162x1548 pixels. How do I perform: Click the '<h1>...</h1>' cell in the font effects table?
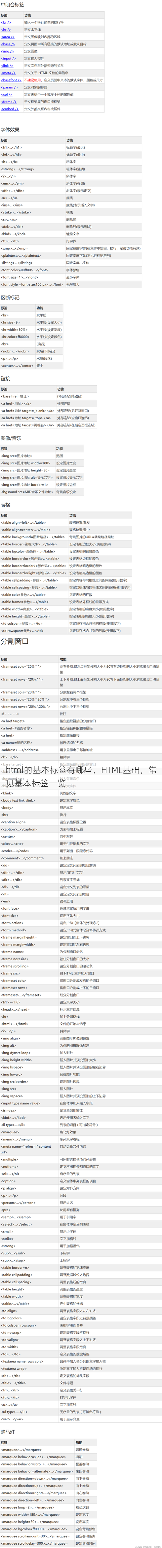33,147
